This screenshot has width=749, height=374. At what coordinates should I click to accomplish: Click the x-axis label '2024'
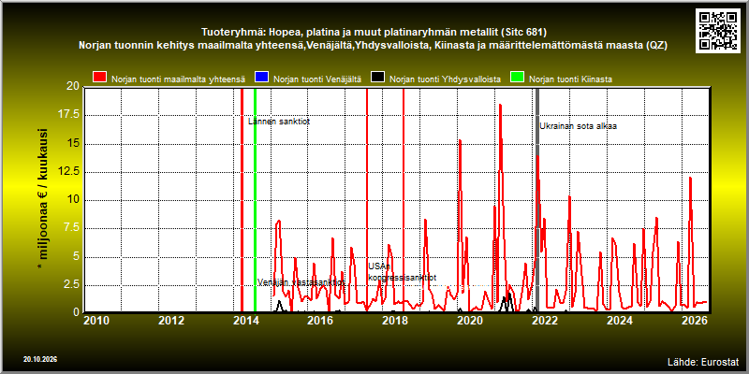(619, 321)
